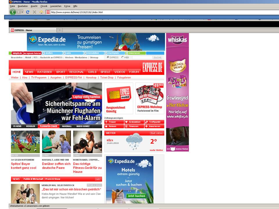Viewport: 279px width, 209px height.
Task: Open a new tab with the plus button
Action: coord(60,30)
